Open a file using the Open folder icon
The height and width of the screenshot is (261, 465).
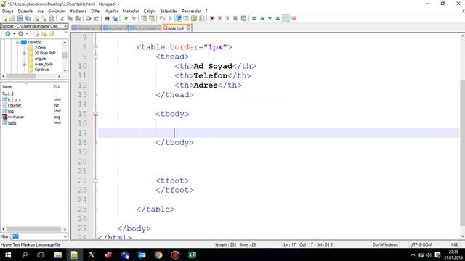point(12,19)
